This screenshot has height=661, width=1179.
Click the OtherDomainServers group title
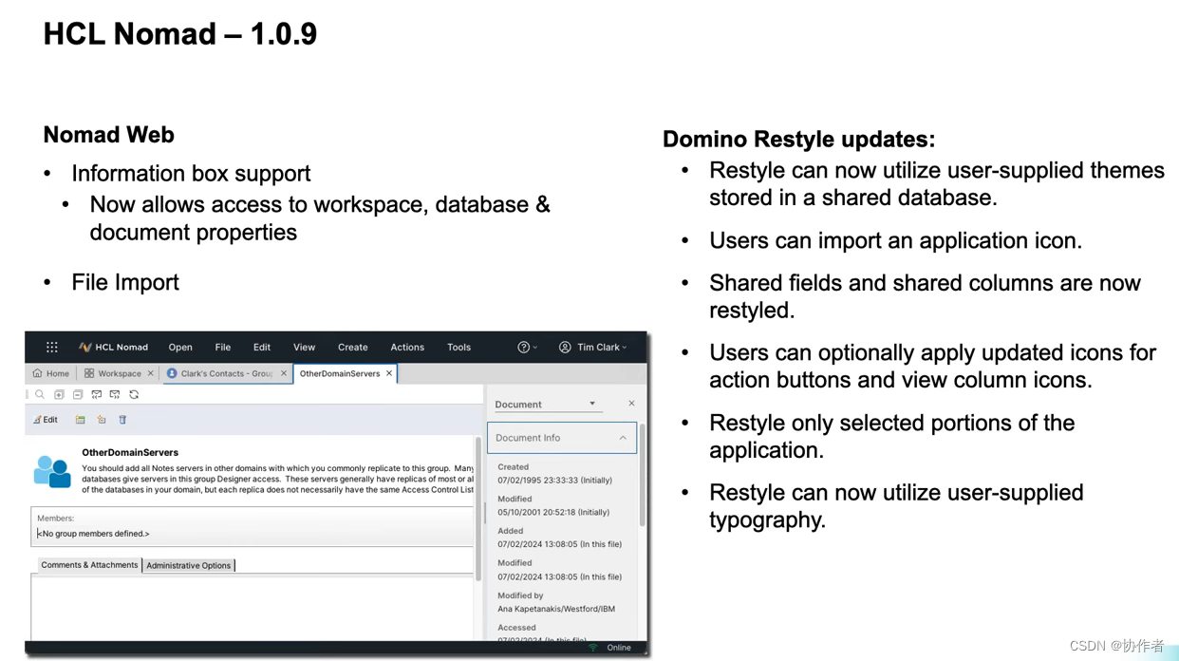(130, 452)
